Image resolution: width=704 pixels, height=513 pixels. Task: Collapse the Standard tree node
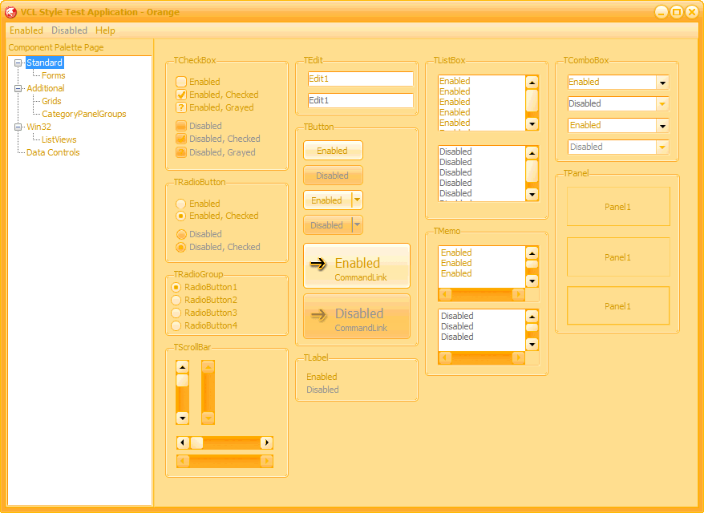click(x=18, y=63)
